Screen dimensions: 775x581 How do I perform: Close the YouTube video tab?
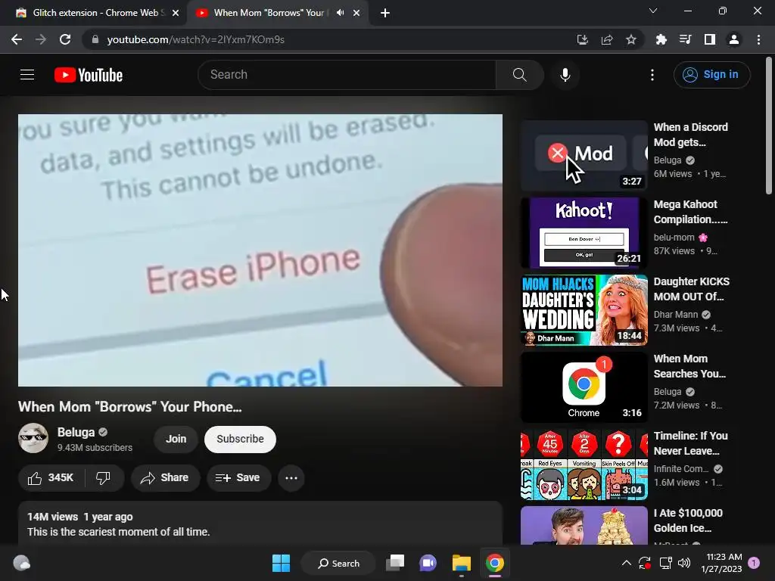click(x=356, y=14)
